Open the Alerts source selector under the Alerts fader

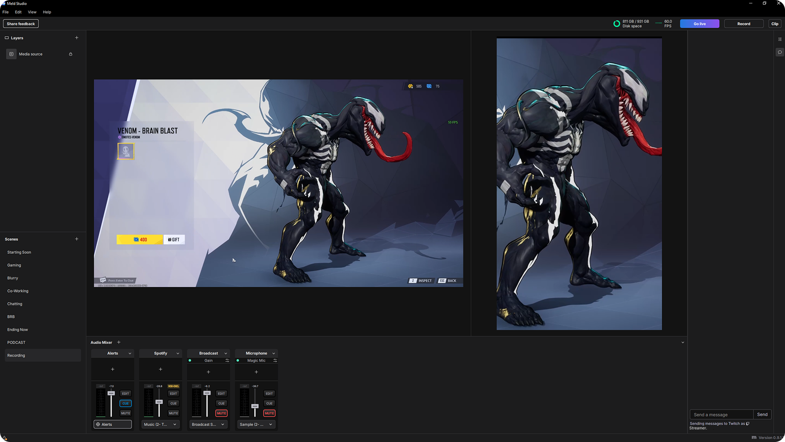[113, 425]
